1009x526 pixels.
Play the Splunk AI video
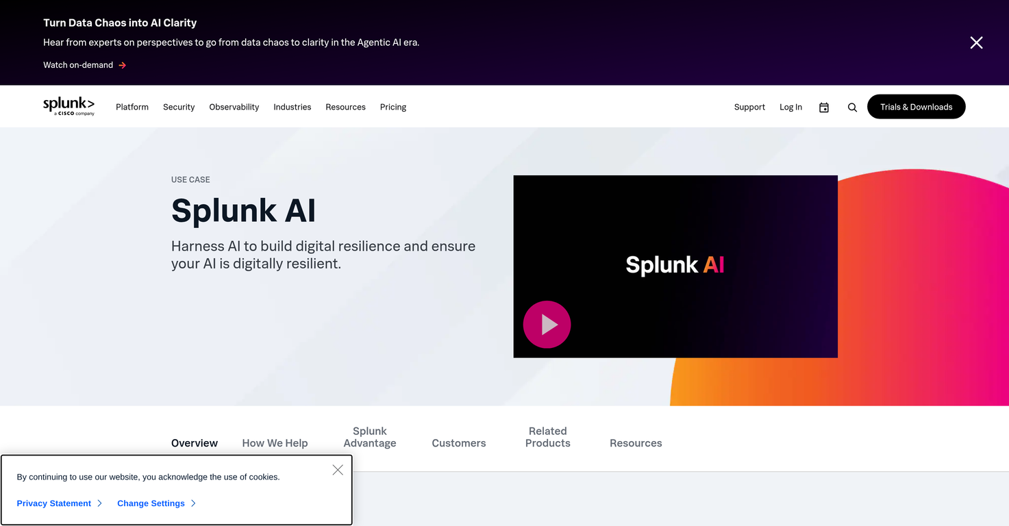click(546, 324)
